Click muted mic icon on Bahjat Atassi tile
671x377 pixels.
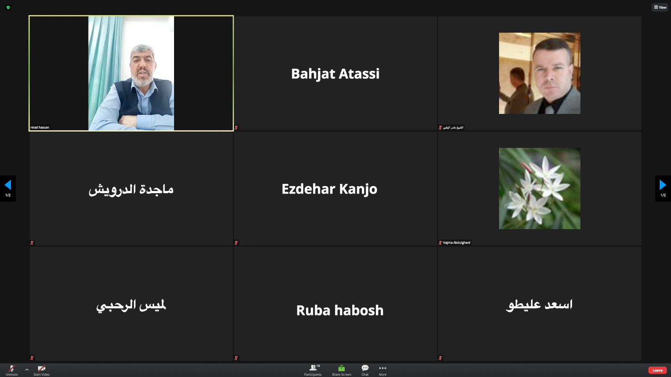click(x=236, y=127)
